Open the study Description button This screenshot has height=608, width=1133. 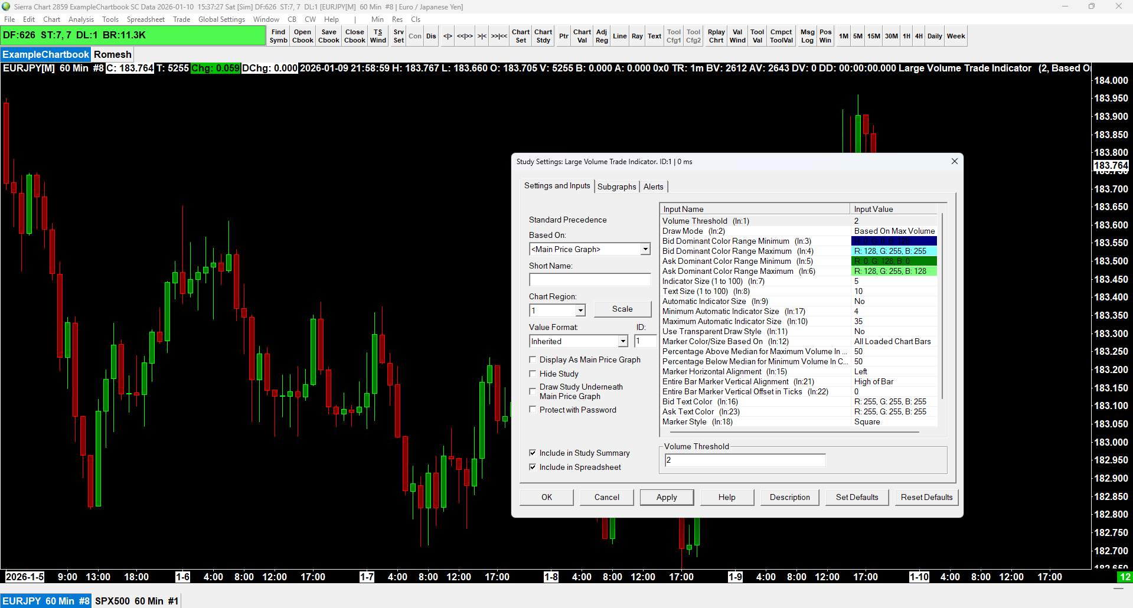pos(790,497)
